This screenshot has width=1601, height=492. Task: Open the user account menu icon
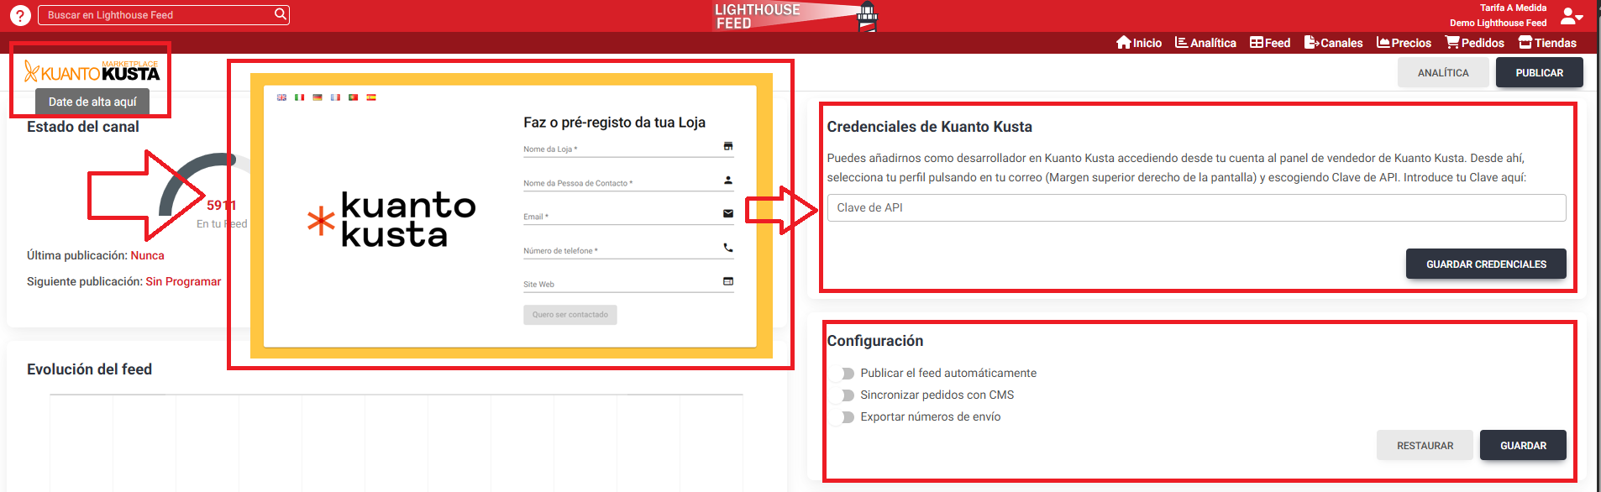tap(1571, 16)
